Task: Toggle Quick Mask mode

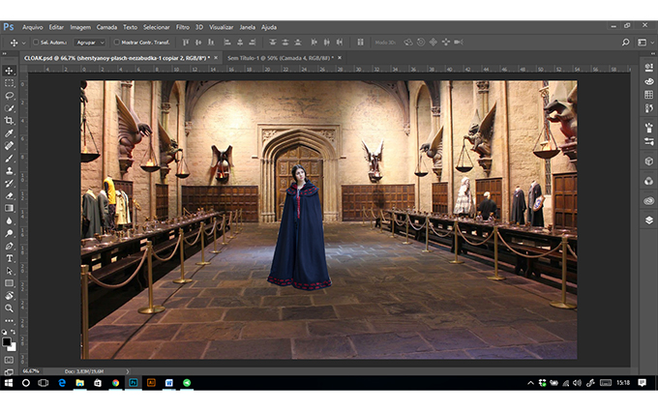Action: point(9,360)
